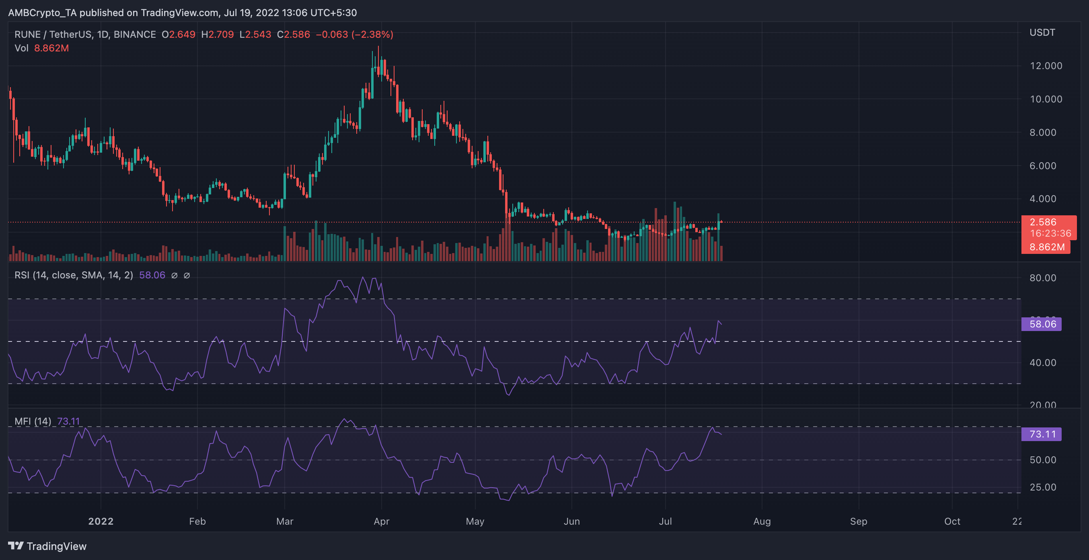Click the Jul label on the time axis

point(666,521)
